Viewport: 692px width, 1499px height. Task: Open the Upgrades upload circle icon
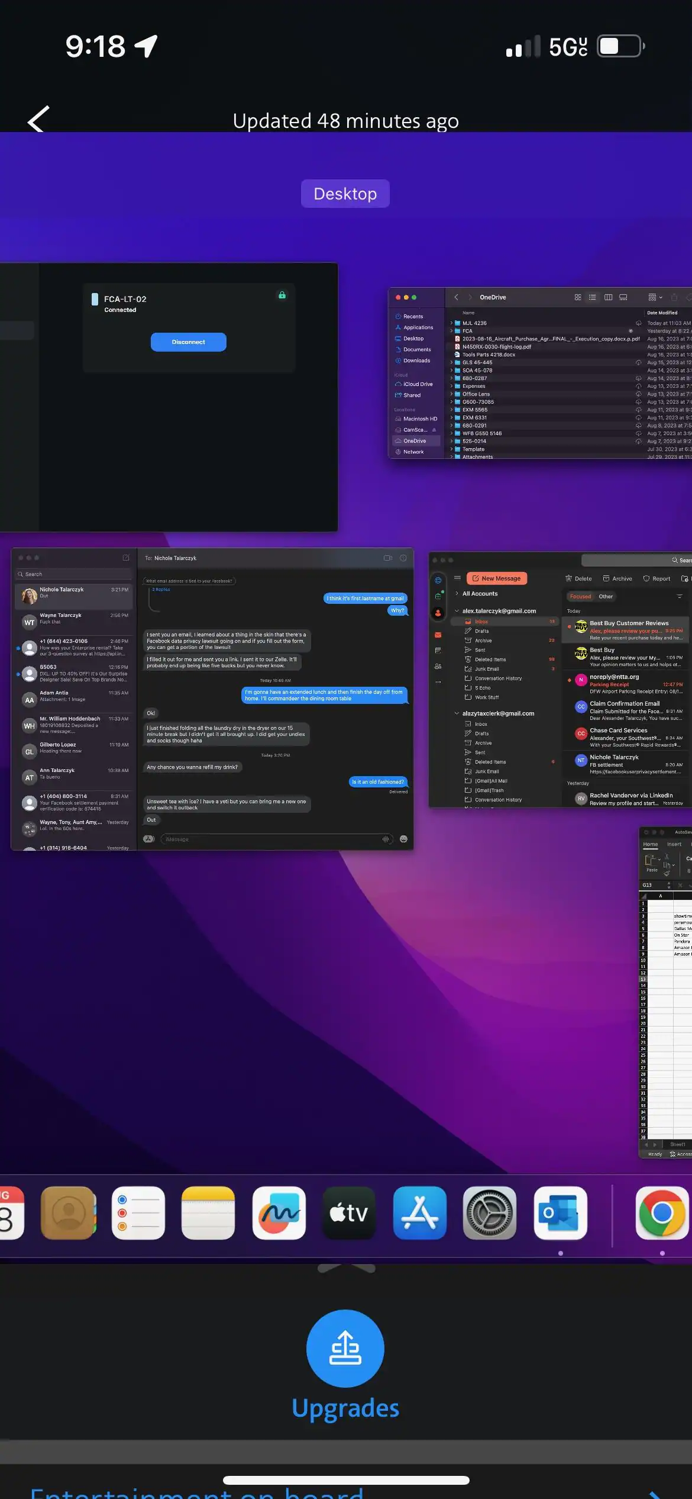click(345, 1348)
